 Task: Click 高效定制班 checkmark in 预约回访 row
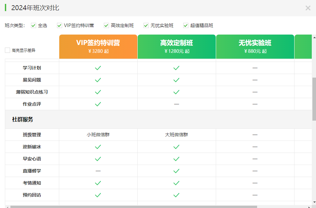[x=176, y=195]
